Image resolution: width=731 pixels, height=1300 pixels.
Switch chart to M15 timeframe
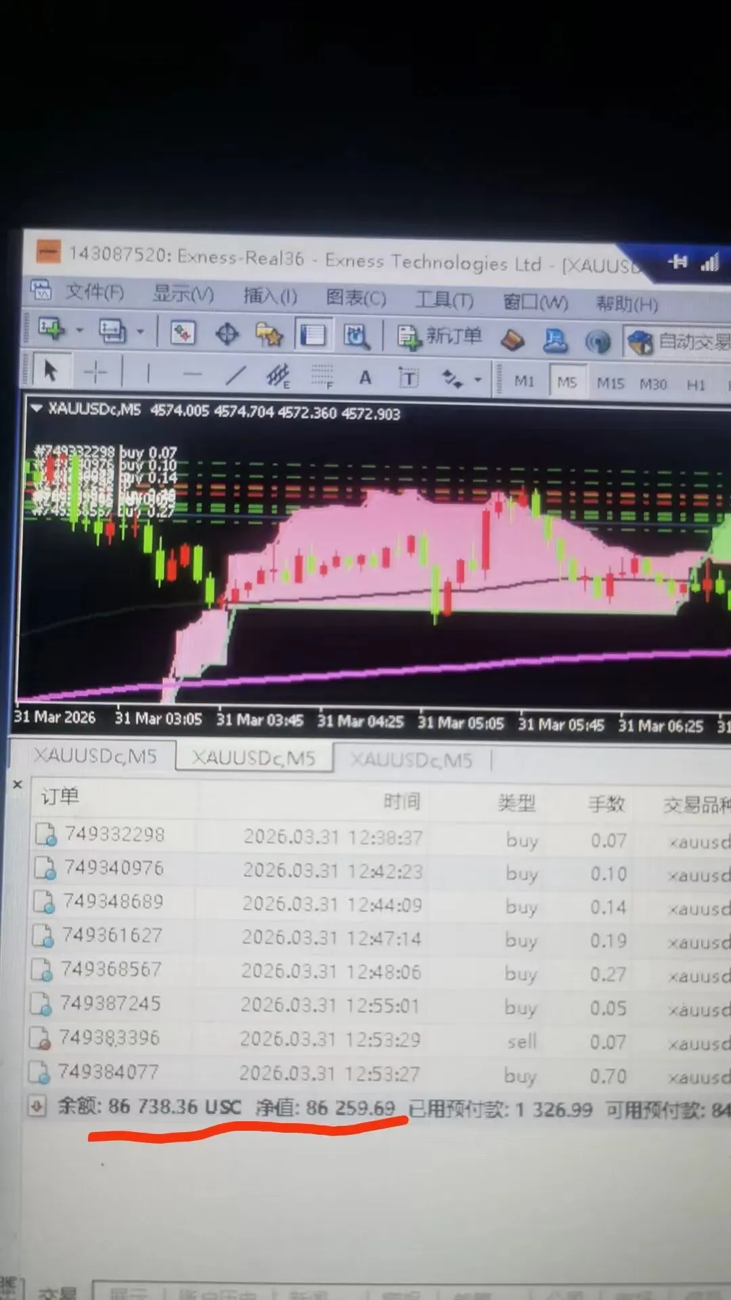coord(610,383)
